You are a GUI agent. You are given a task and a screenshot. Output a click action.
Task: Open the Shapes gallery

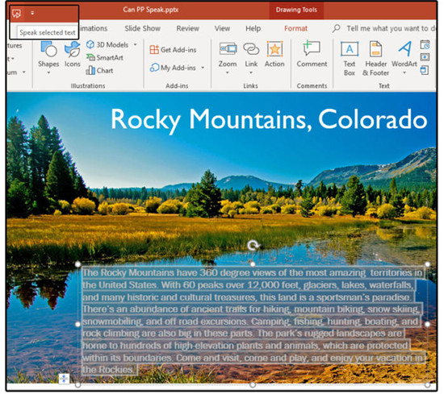pos(48,57)
